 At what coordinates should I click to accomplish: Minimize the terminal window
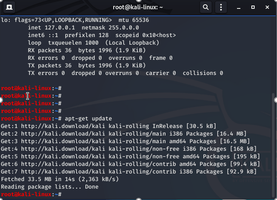click(239, 7)
